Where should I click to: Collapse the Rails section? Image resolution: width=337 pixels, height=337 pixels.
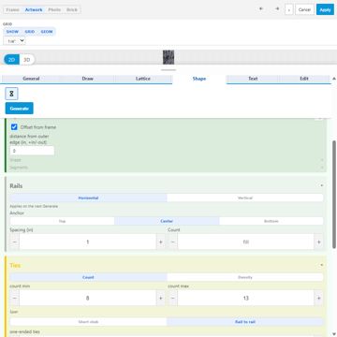coord(322,185)
